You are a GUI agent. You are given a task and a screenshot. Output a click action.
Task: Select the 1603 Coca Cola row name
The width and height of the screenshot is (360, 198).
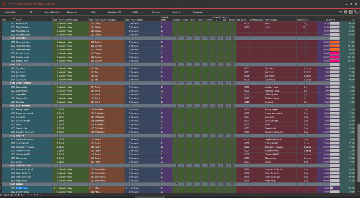(21, 117)
